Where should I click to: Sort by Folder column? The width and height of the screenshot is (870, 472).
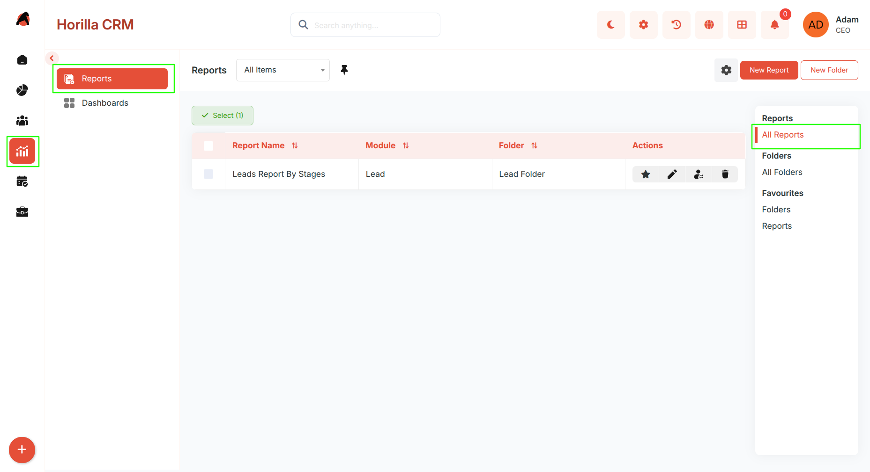coord(534,145)
